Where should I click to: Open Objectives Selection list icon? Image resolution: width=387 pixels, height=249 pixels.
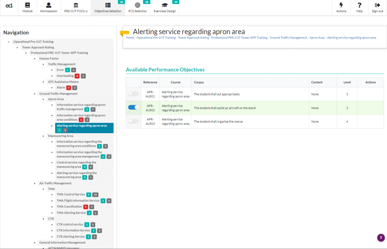pyautogui.click(x=108, y=5)
